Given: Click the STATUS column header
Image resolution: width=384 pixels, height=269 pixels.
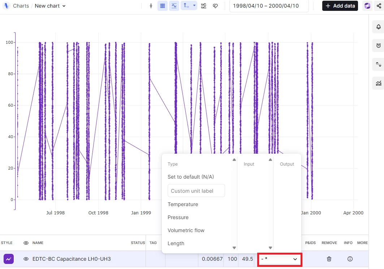Looking at the screenshot, I should tap(138, 243).
